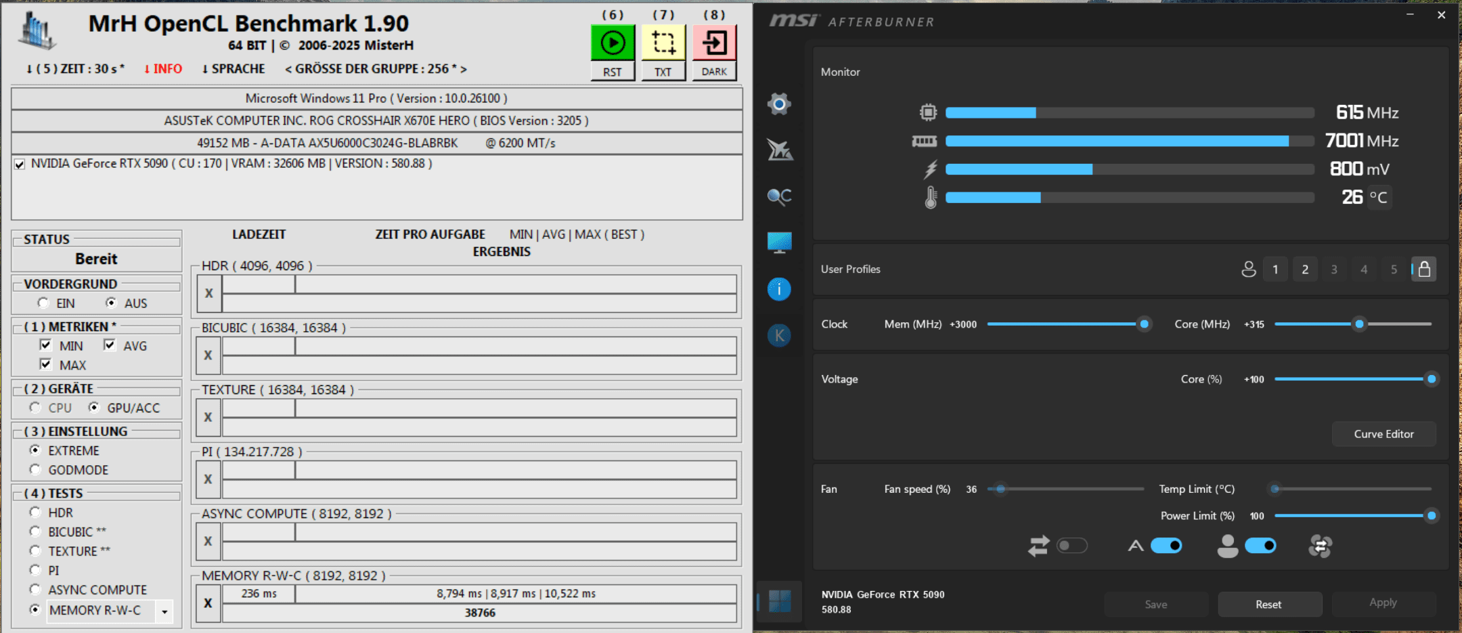Select user profile 1 in Afterburner

[x=1275, y=269]
